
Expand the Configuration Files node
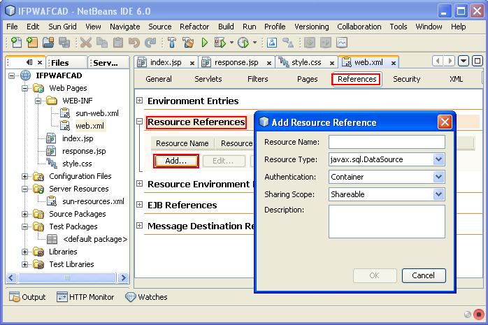(x=25, y=176)
